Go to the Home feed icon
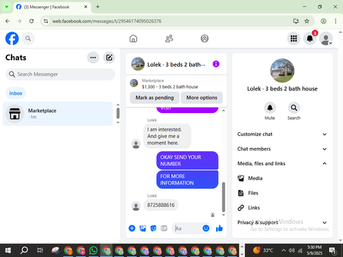The image size is (343, 257). click(133, 38)
